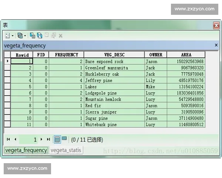Expand the Related Tables dropdown arrow
Image resolution: width=222 pixels, height=178 pixels.
[25, 36]
